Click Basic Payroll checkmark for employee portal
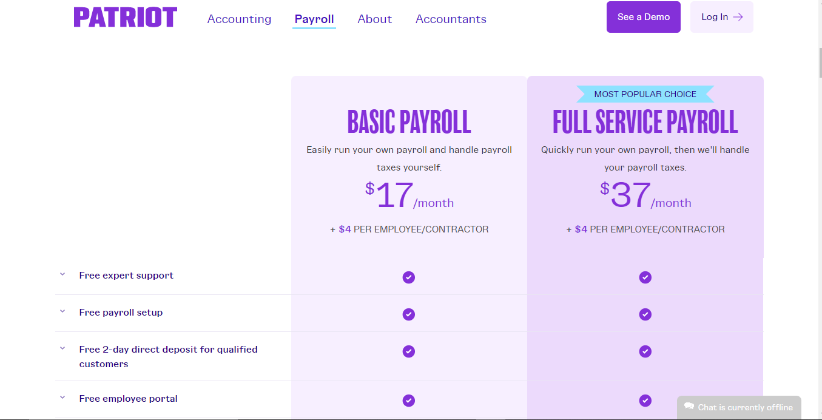 click(x=409, y=401)
